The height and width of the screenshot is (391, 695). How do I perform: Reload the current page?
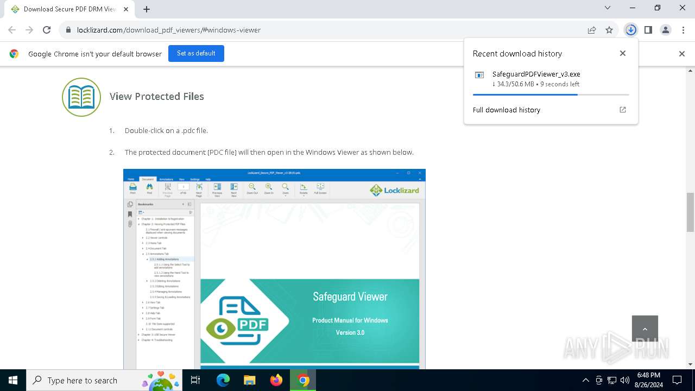click(47, 30)
